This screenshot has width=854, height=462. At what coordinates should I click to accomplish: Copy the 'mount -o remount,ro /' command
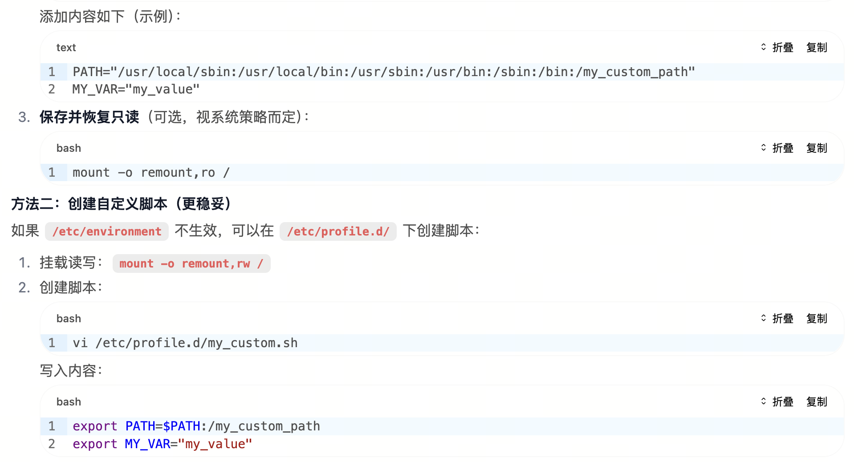(x=816, y=148)
